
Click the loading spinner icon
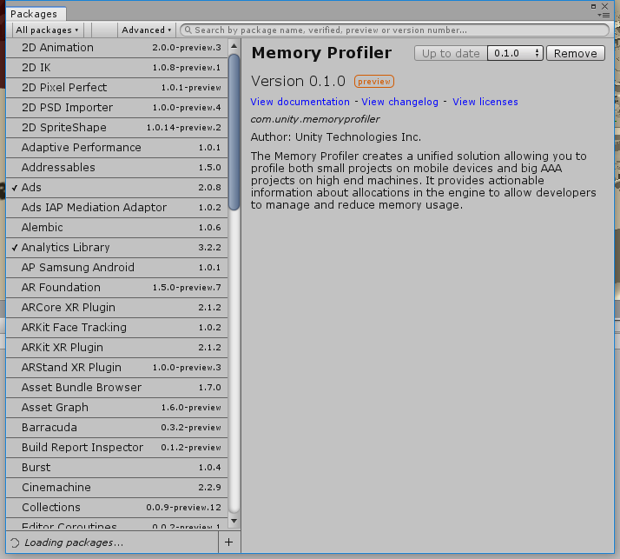(x=15, y=542)
